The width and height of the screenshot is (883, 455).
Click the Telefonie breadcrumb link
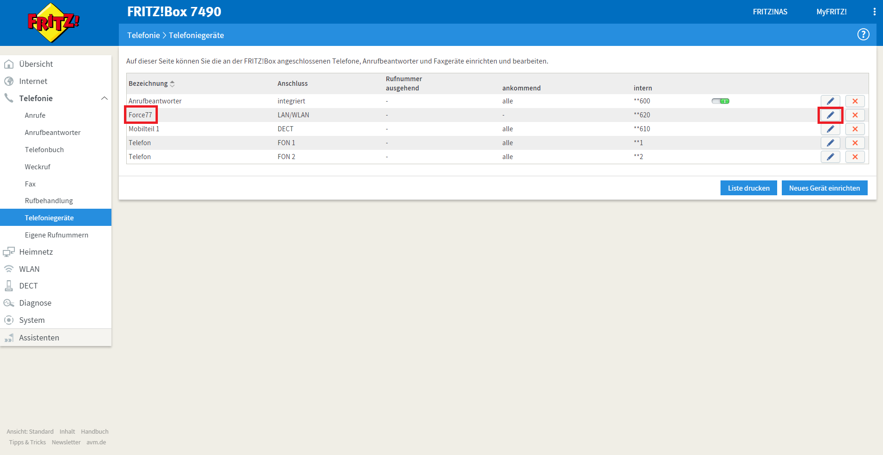pyautogui.click(x=143, y=35)
